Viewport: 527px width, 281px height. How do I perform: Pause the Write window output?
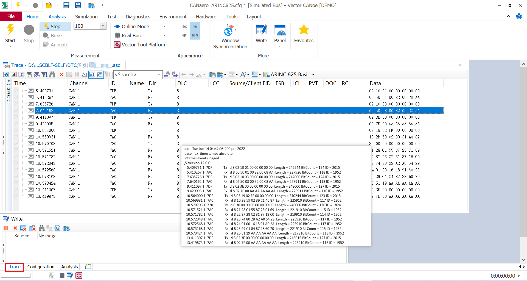tap(6, 228)
